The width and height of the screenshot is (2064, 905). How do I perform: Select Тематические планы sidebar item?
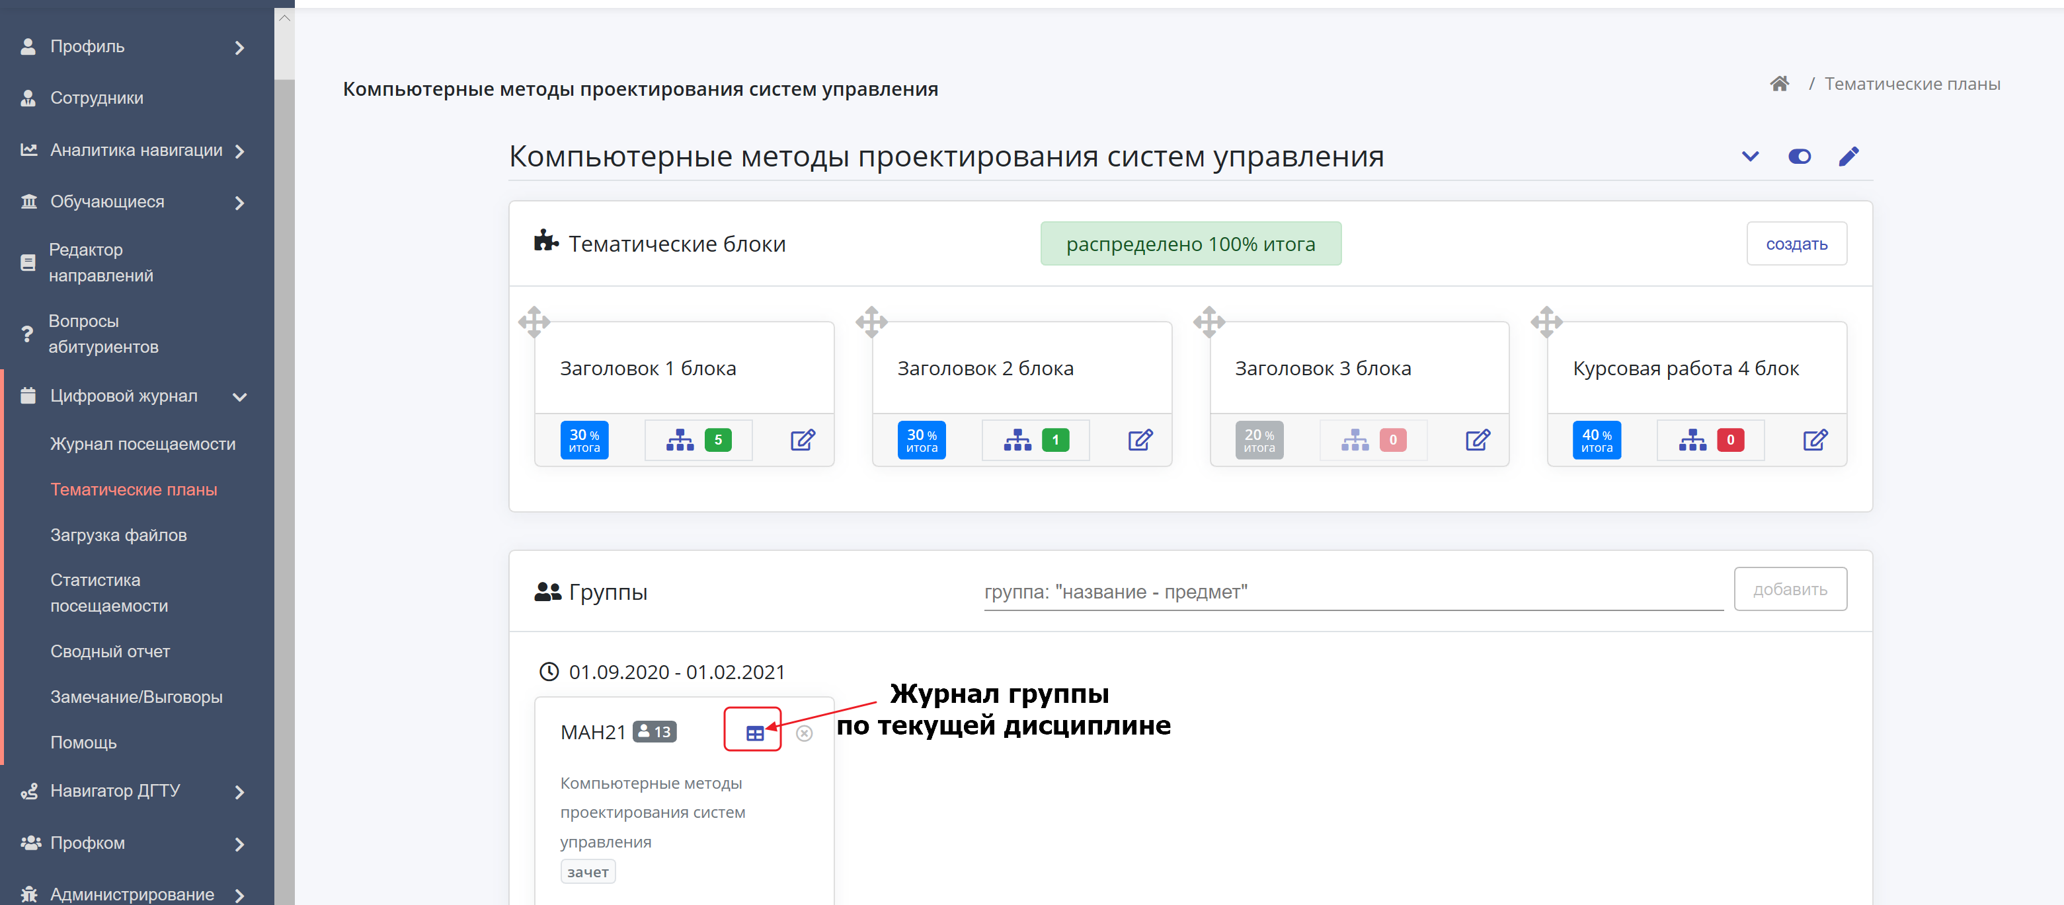pyautogui.click(x=133, y=489)
